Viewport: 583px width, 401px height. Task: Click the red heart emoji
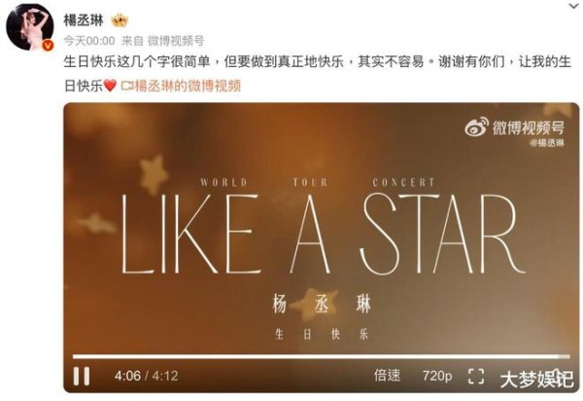[110, 86]
